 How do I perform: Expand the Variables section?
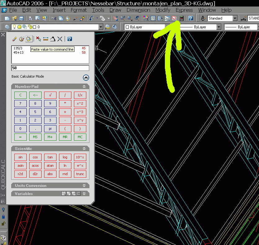[84, 194]
